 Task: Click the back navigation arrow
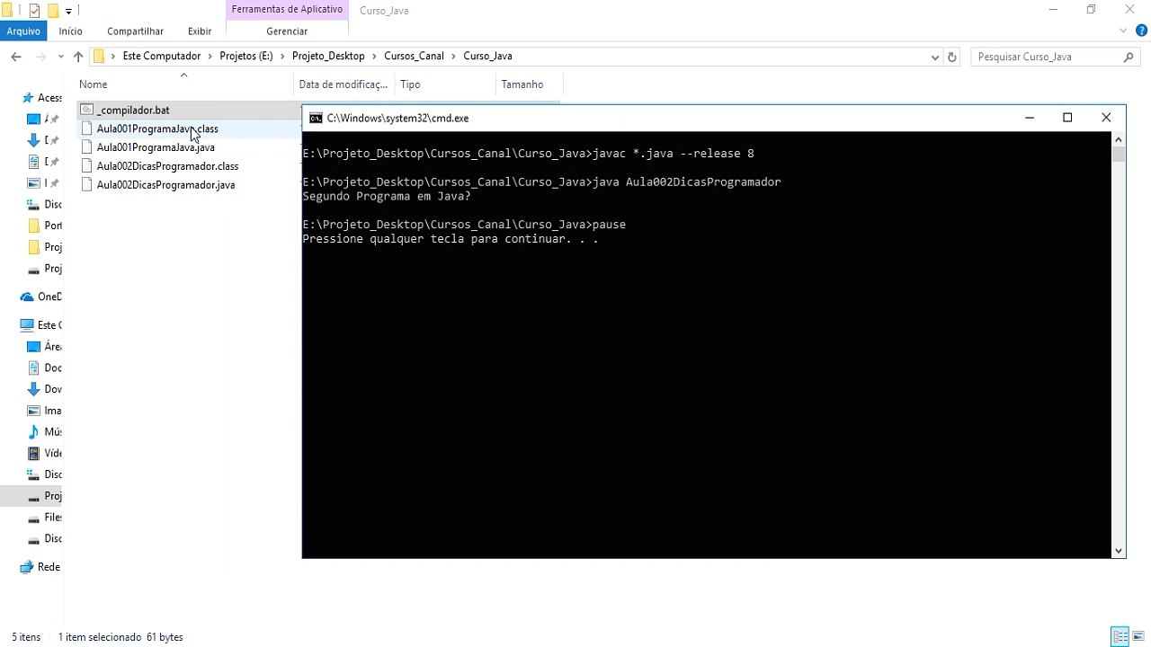pyautogui.click(x=16, y=57)
